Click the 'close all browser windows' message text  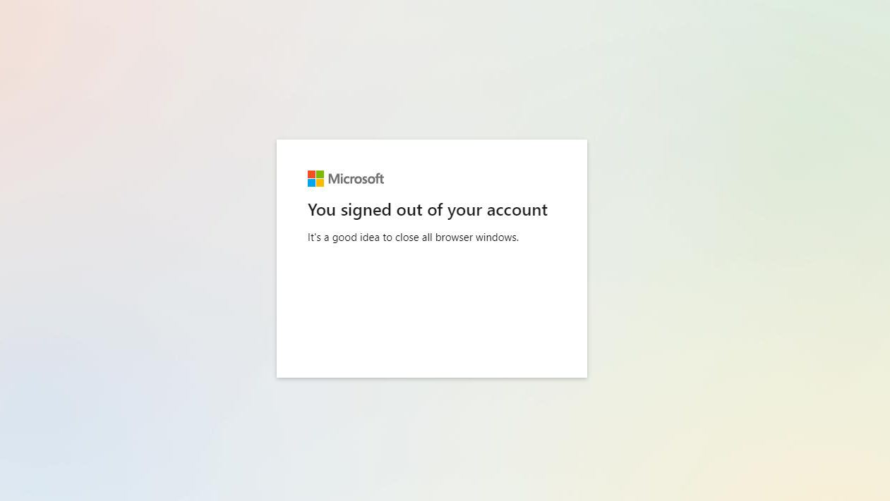pos(413,237)
